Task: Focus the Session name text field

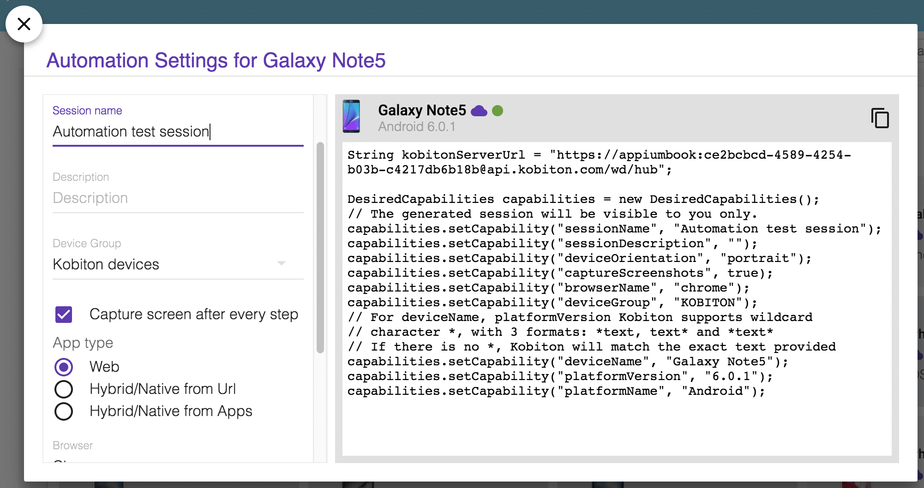Action: click(178, 132)
